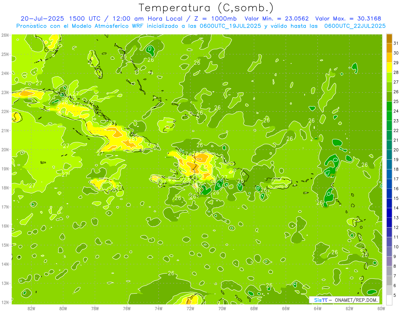The width and height of the screenshot is (405, 313).
Task: Click the '16N' latitude axis label
Action: (5, 226)
